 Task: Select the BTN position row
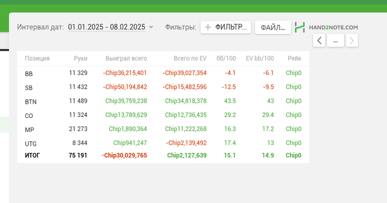tap(163, 101)
